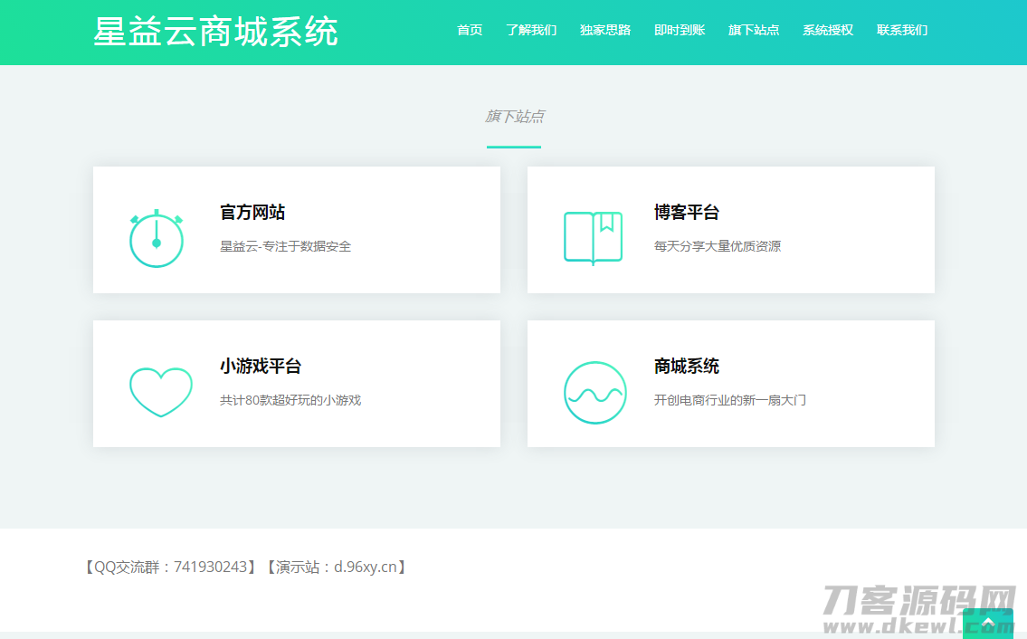The image size is (1027, 639).
Task: Click the heart icon for 小游戏平台
Action: tap(161, 391)
